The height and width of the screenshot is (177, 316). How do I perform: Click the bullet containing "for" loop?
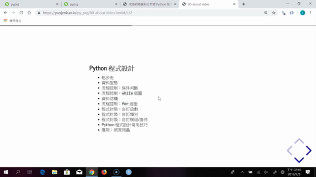(x=119, y=104)
